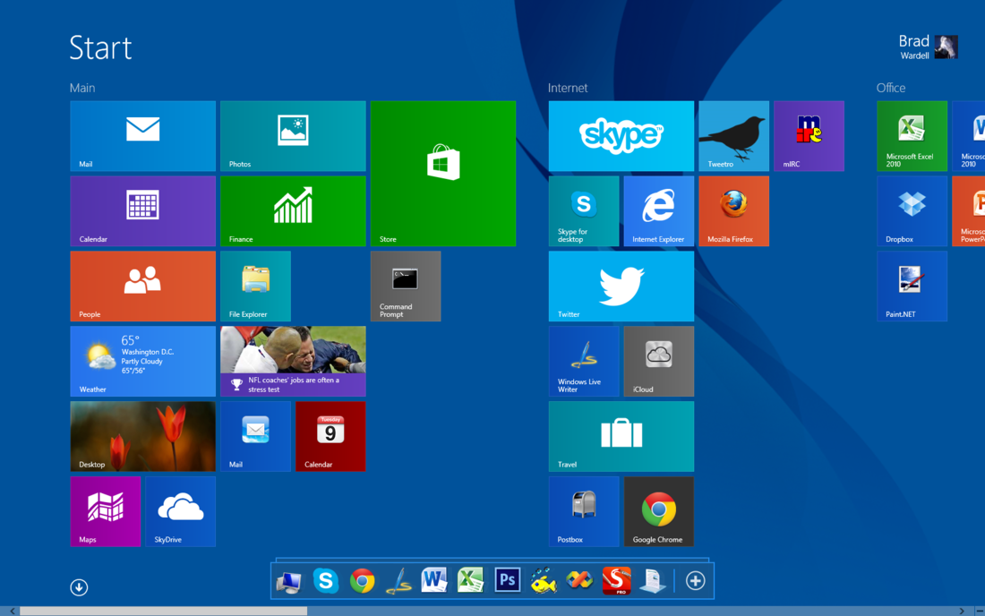The width and height of the screenshot is (985, 616).
Task: Open the iCloud tile
Action: 659,361
